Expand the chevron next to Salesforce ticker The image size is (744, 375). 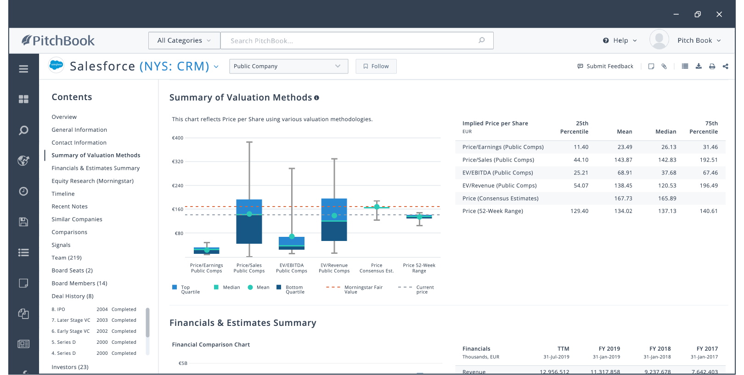click(x=216, y=67)
